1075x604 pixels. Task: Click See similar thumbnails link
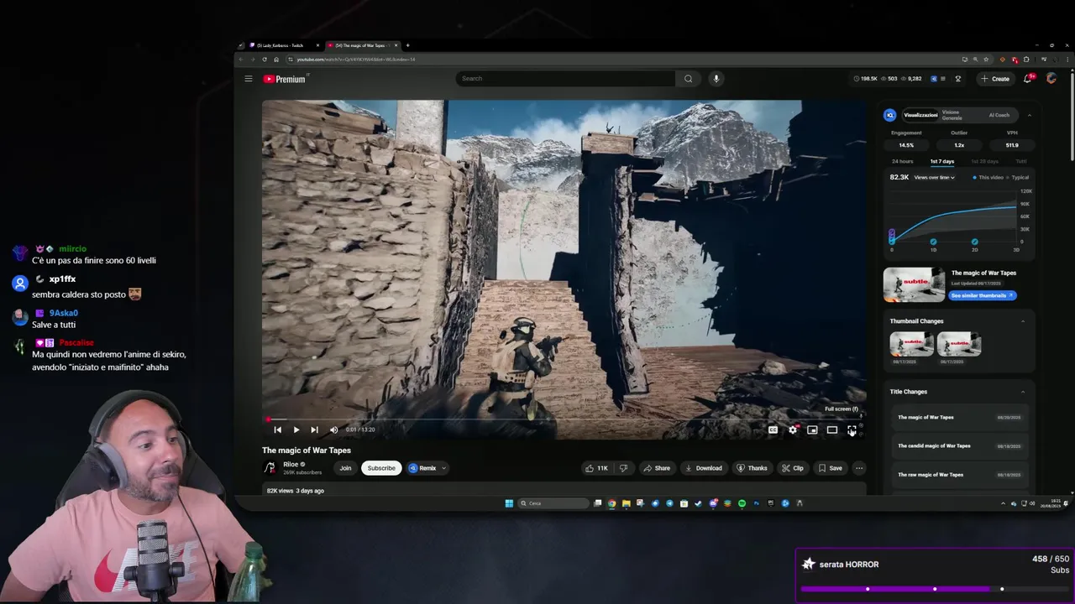click(x=983, y=295)
